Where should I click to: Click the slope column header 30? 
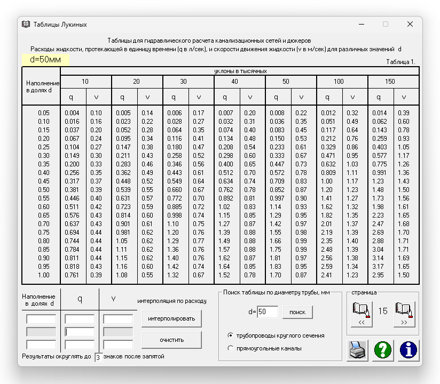[x=183, y=82]
